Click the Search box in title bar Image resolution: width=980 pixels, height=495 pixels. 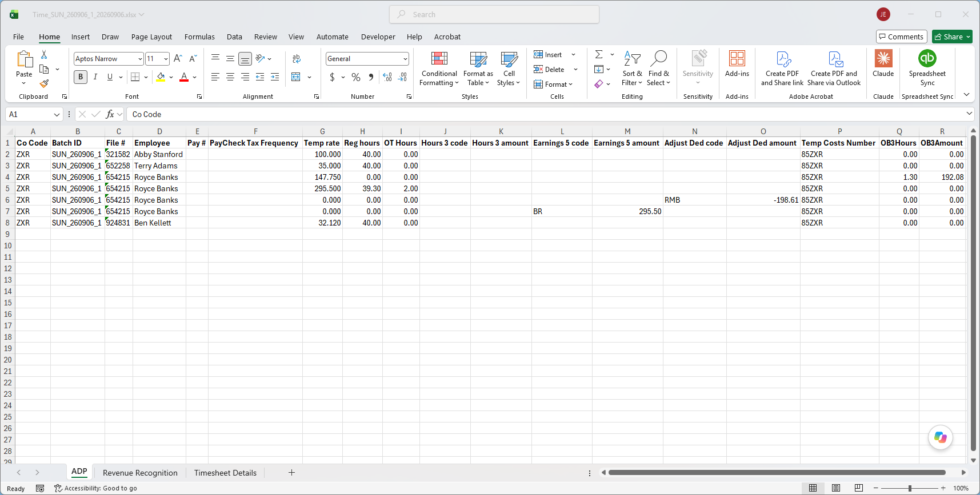click(494, 14)
